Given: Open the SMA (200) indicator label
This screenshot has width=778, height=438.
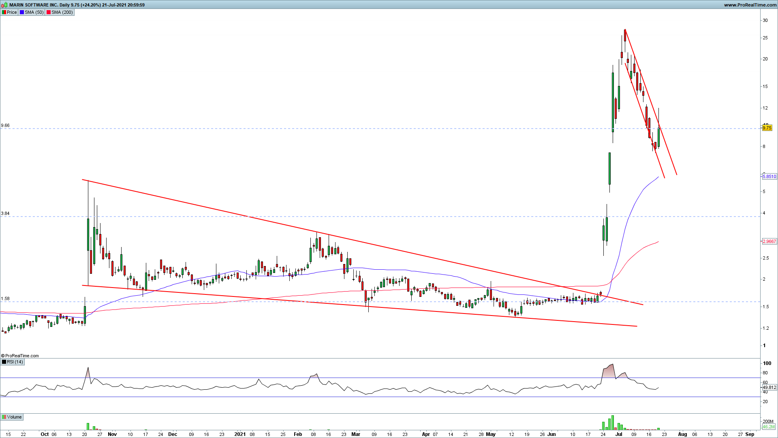Looking at the screenshot, I should tap(62, 12).
